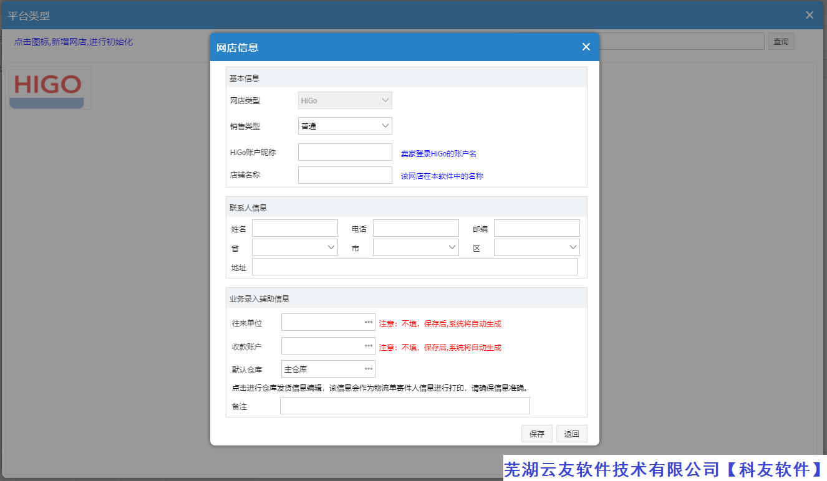The width and height of the screenshot is (827, 481).
Task: Click the red 注意 note beside 往来单位
Action: point(440,324)
